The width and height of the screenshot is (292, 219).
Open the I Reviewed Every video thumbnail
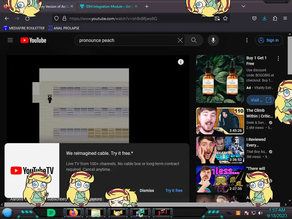pyautogui.click(x=220, y=150)
